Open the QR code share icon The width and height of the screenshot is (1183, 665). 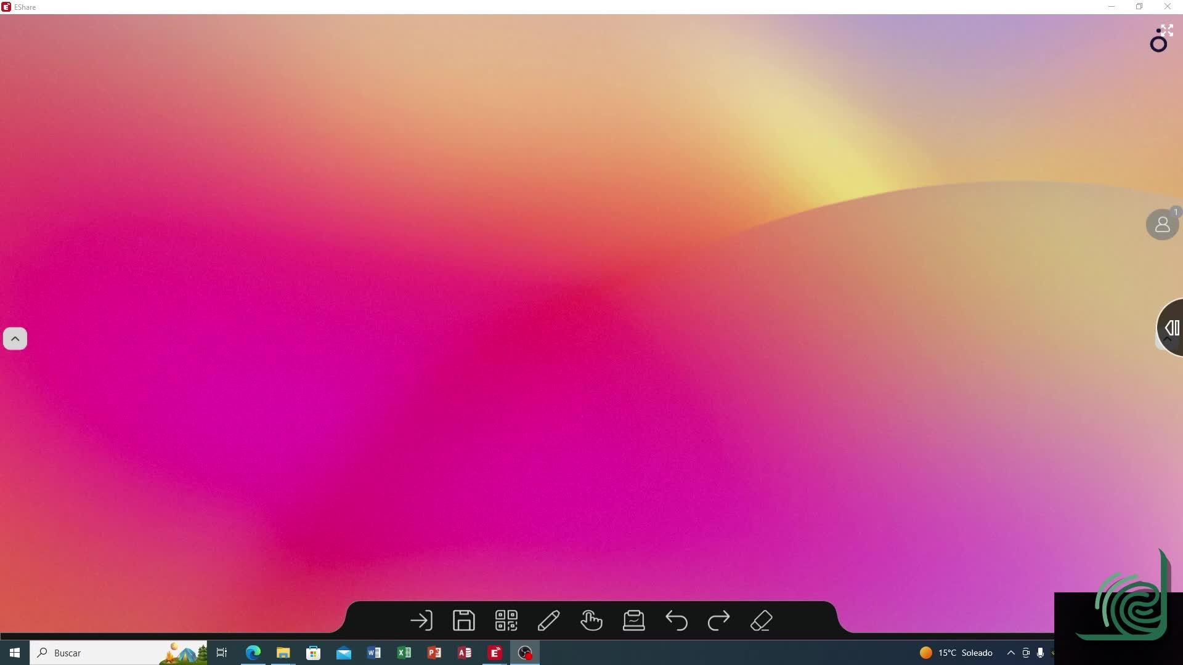tap(506, 621)
